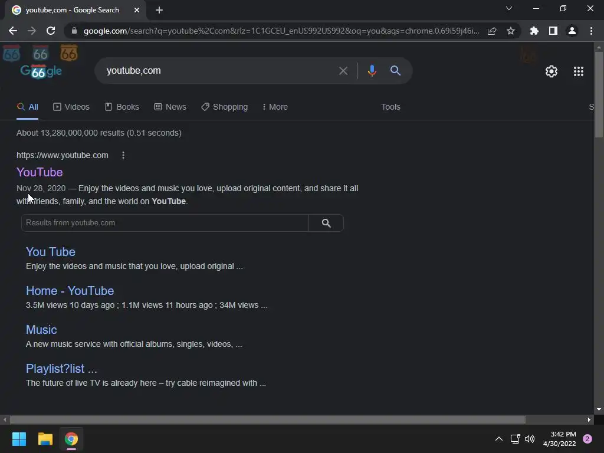Click the https://www.youtube.com URL text
Screen dimensions: 604x453
coord(63,155)
